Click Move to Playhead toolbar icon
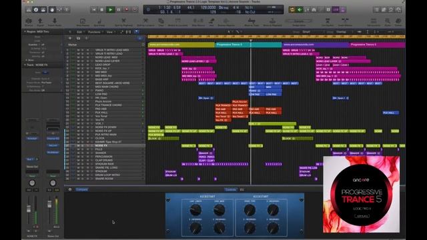This screenshot has width=427, height=240. [x=272, y=22]
